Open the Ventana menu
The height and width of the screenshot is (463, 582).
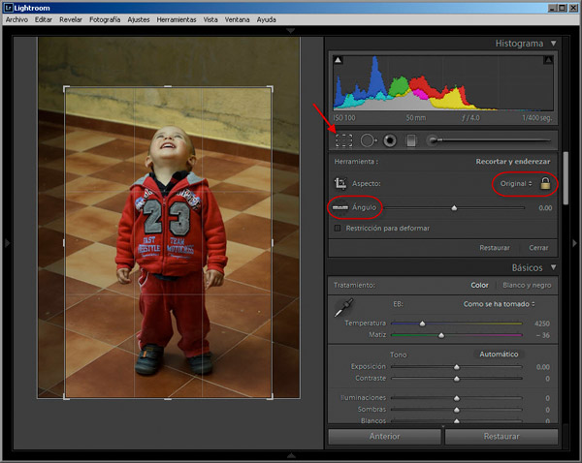[237, 19]
